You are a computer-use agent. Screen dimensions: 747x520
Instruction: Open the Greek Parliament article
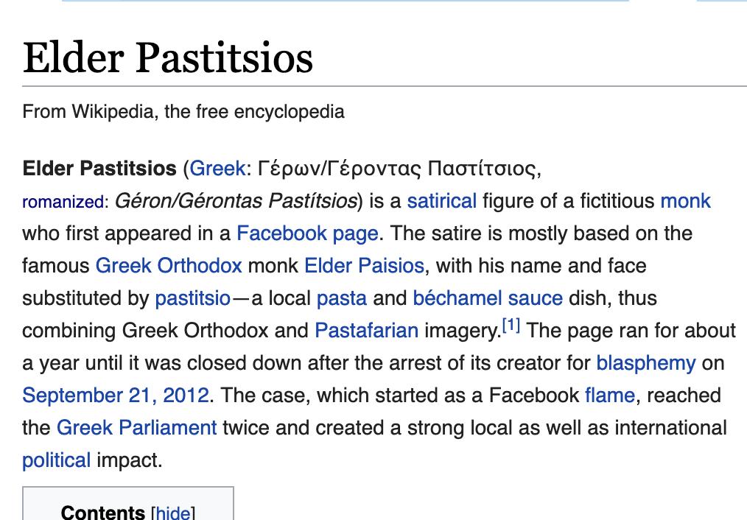136,428
